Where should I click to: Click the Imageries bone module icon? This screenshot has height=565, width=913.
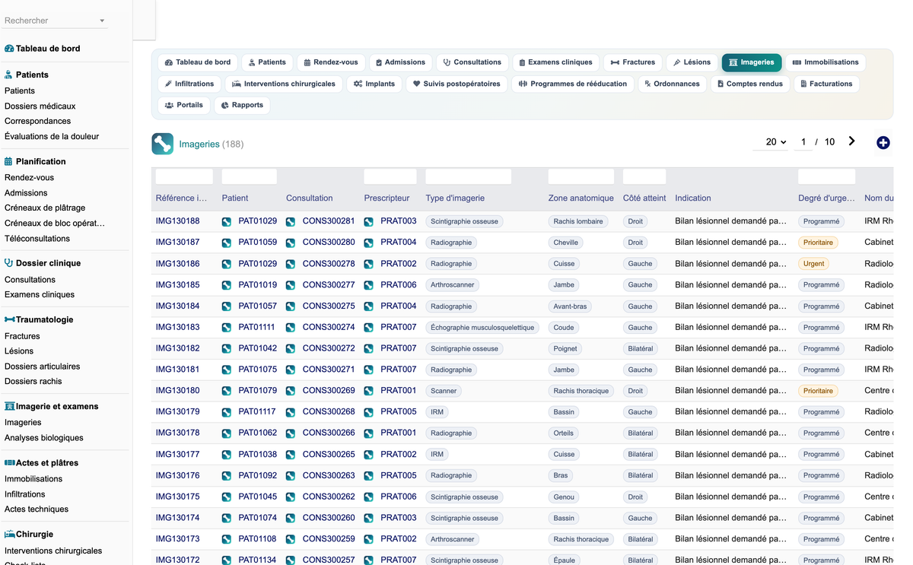click(x=162, y=144)
